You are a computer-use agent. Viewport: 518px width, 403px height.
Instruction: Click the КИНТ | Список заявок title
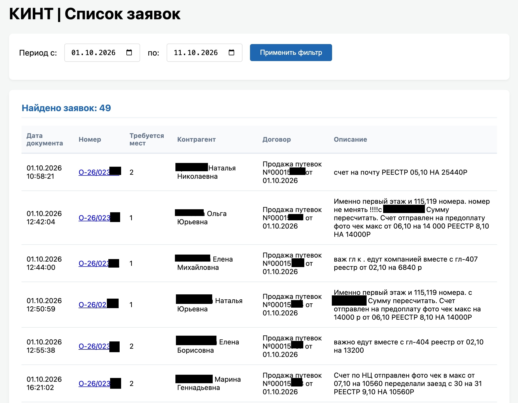(x=95, y=14)
